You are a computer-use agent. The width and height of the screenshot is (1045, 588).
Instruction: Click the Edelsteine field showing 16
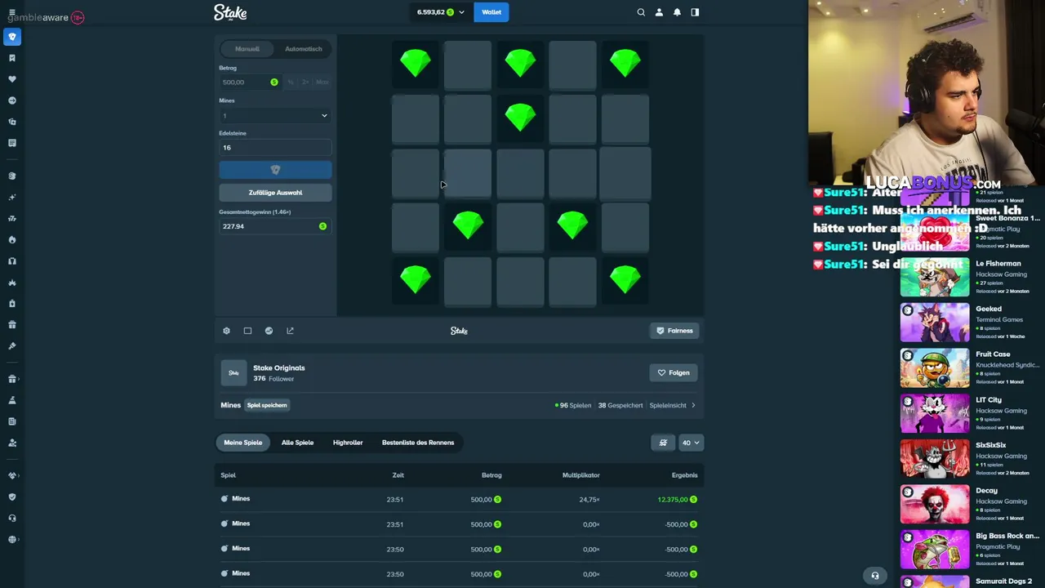(x=275, y=148)
